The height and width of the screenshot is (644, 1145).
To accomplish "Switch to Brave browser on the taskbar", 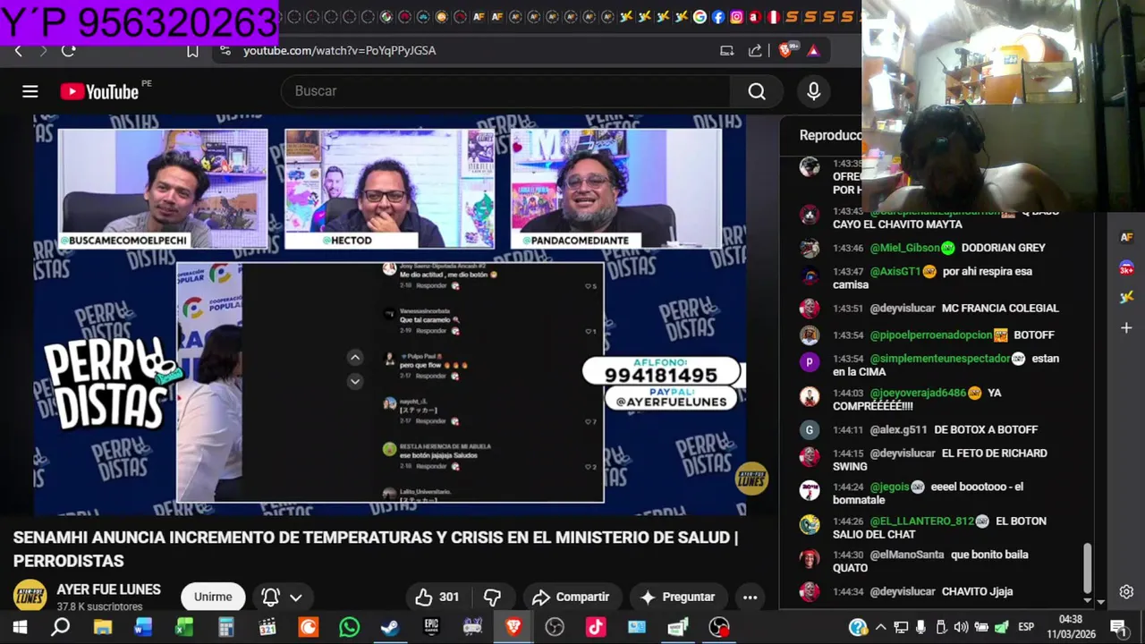I will 513,627.
